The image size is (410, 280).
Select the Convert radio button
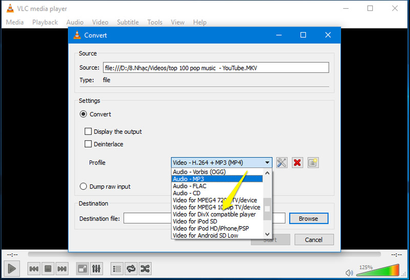[x=83, y=114]
